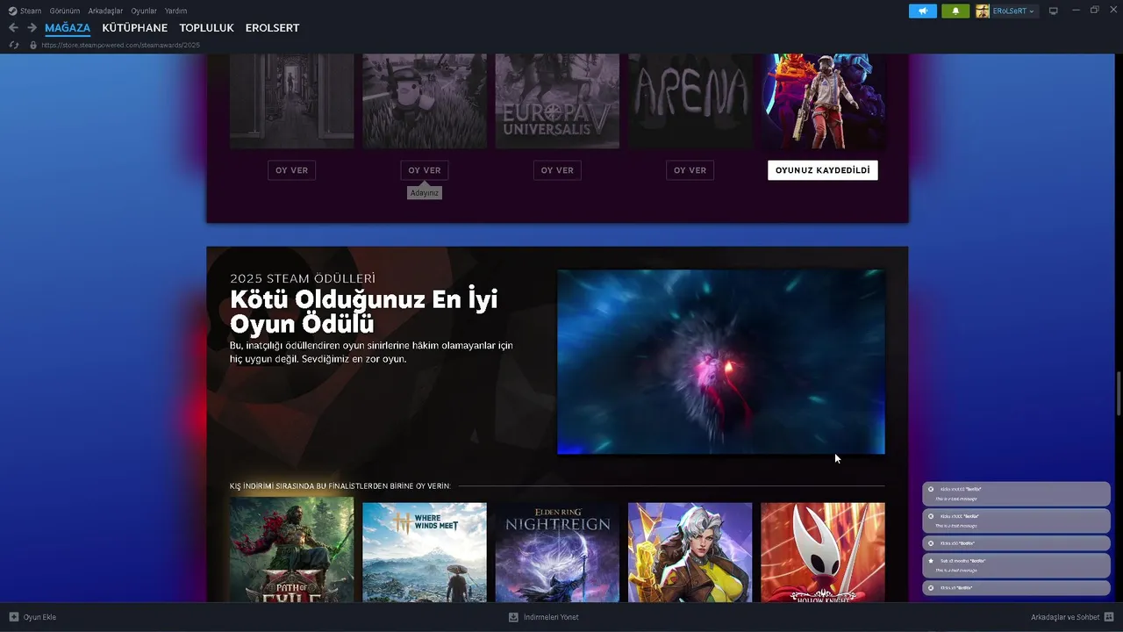1123x632 pixels.
Task: Switch to the TOPLULUK tab
Action: [206, 28]
